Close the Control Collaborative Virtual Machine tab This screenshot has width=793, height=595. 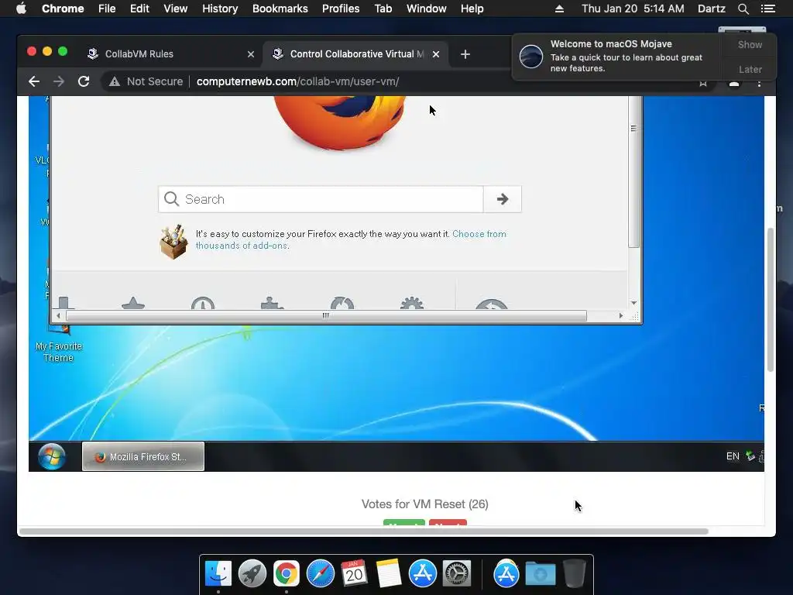click(436, 54)
